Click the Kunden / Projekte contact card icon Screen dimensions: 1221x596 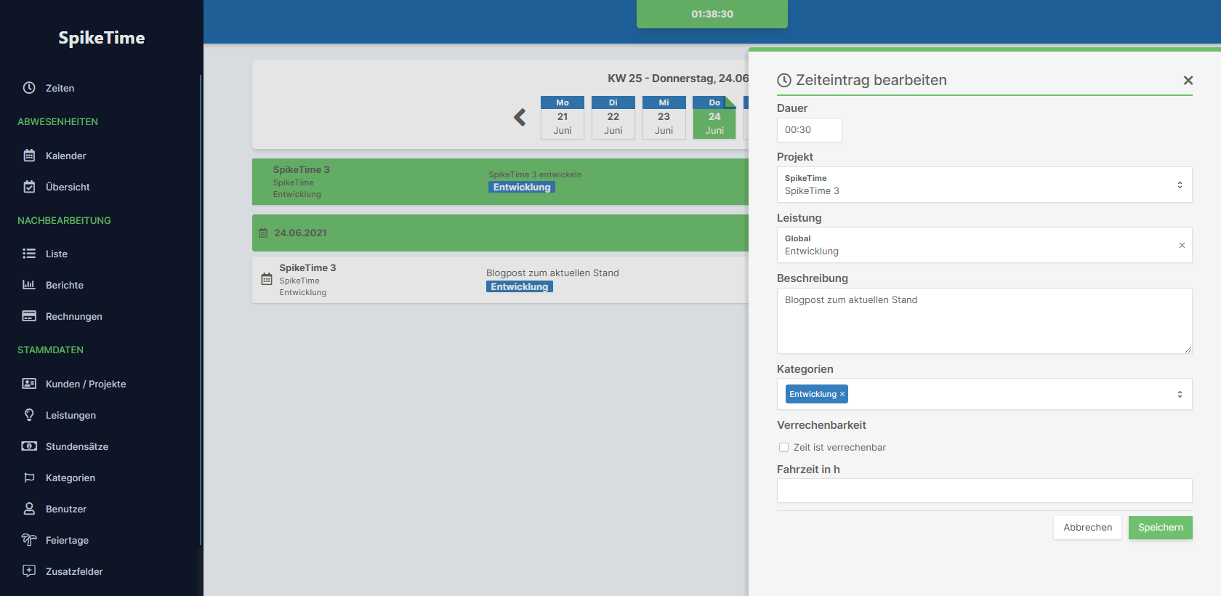(x=29, y=384)
